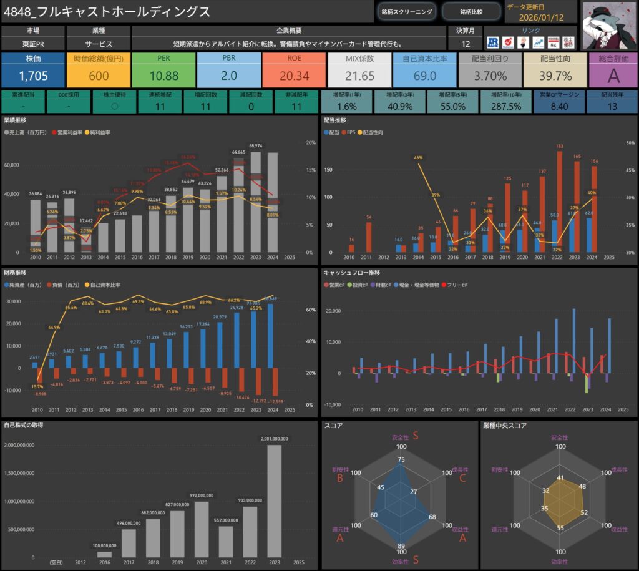Toggle 売上高（百万円） legend in 業績推移
639x571 pixels.
click(29, 133)
